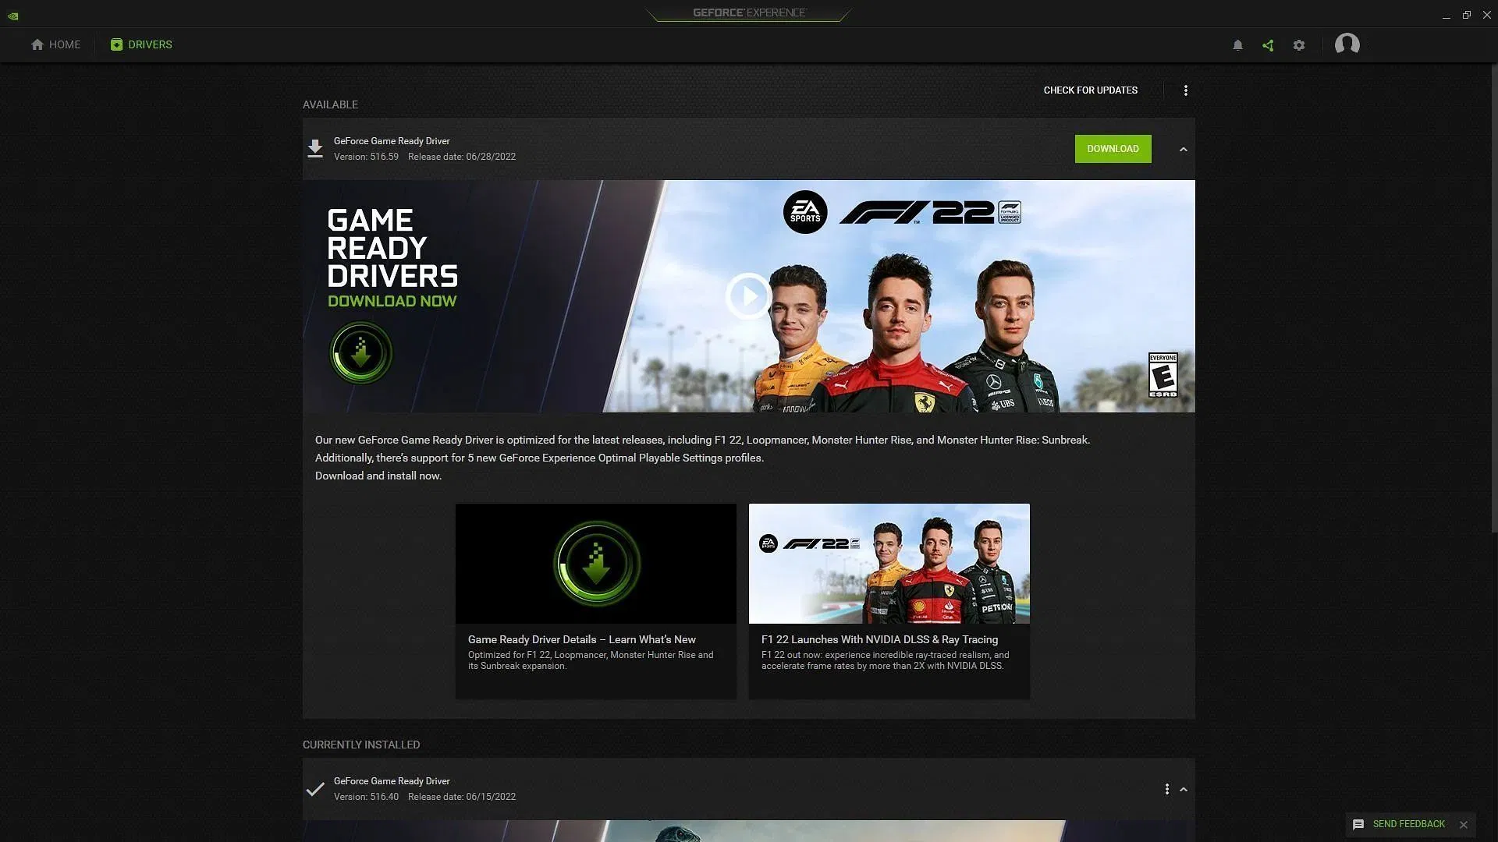Click the download arrow icon on available driver

coord(315,148)
